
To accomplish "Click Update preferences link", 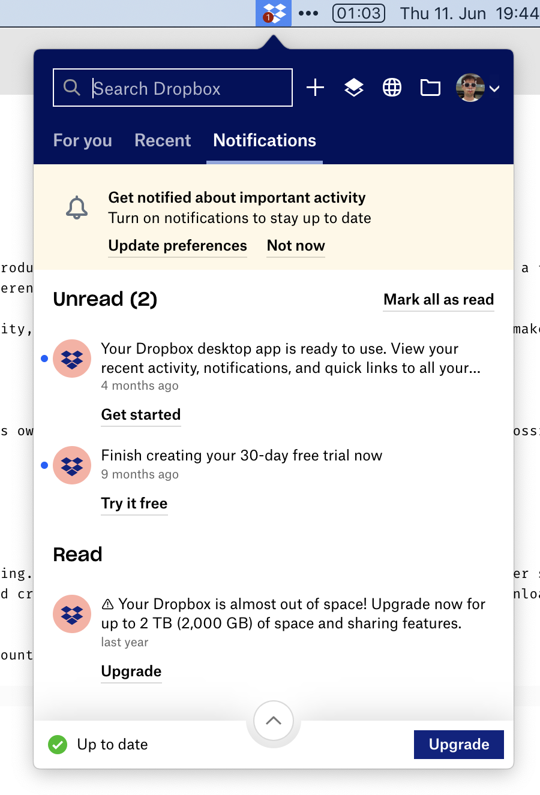I will [x=178, y=246].
